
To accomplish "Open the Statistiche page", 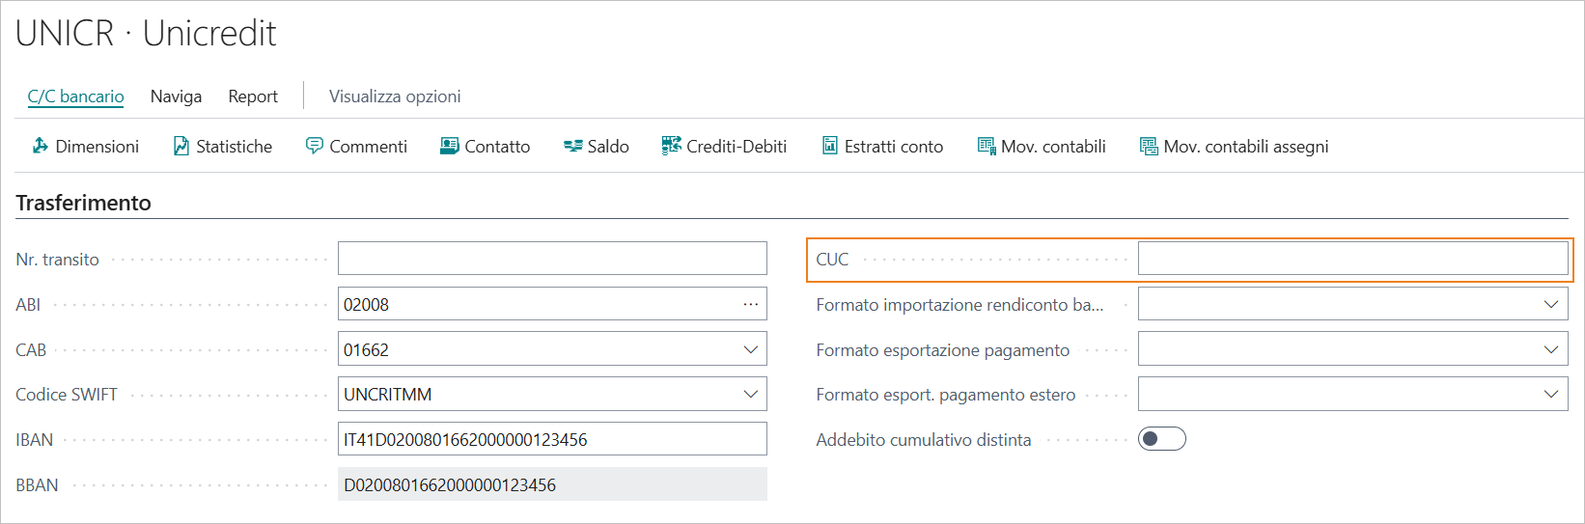I will pyautogui.click(x=223, y=146).
